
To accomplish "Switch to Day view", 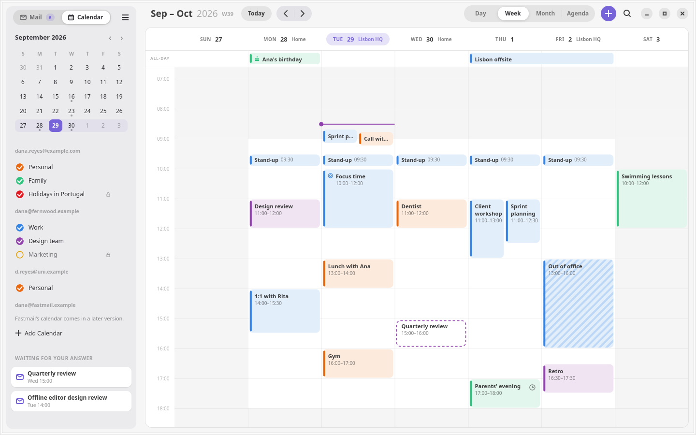I will tap(480, 14).
